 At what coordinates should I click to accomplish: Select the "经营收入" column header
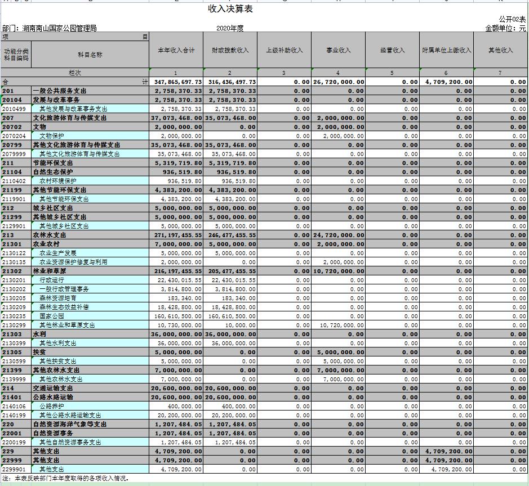click(x=392, y=50)
